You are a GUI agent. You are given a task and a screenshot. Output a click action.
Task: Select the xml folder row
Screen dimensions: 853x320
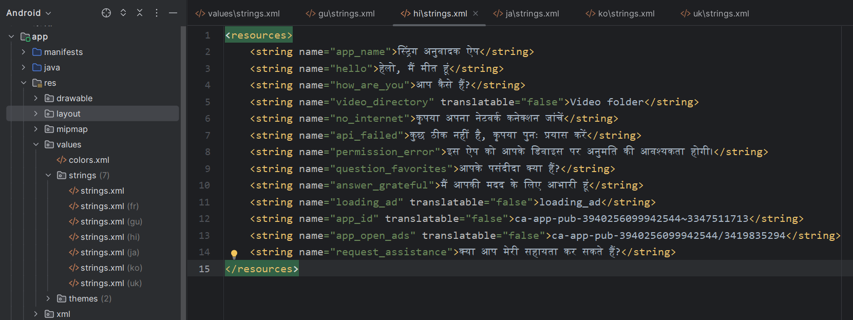tap(92, 314)
